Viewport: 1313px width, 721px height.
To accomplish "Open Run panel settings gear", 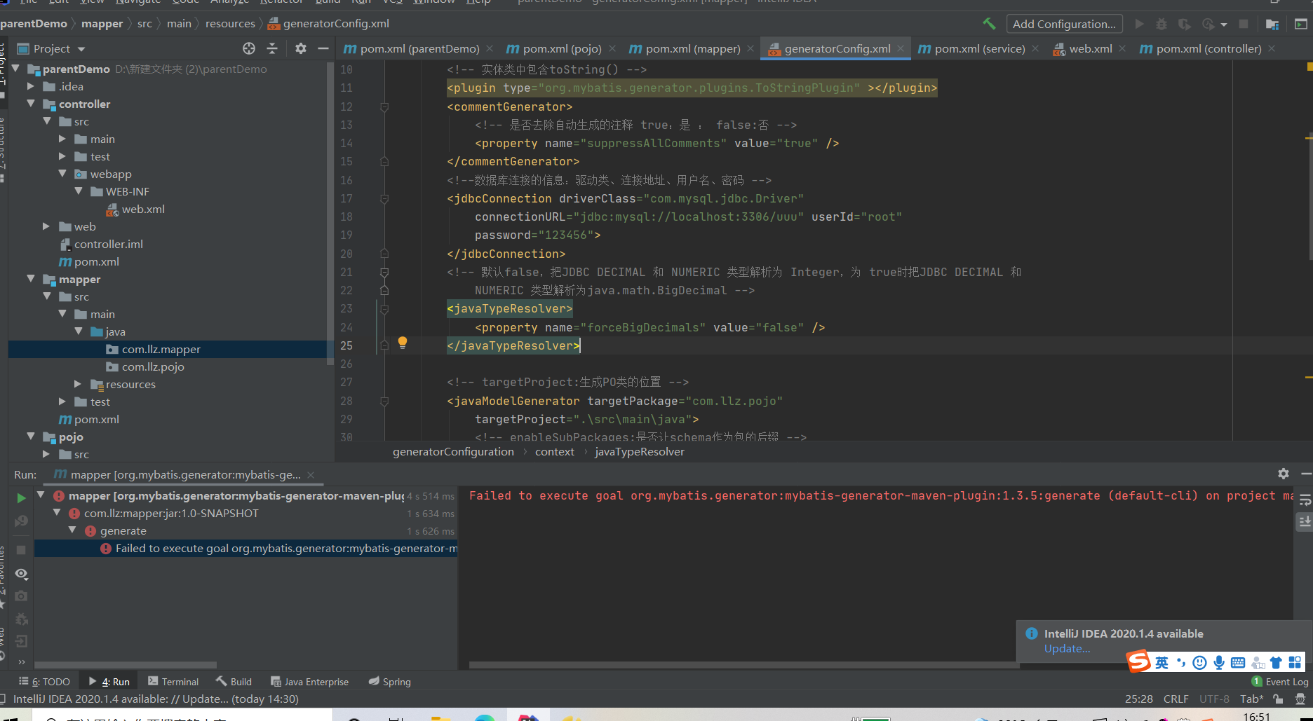I will point(1284,474).
